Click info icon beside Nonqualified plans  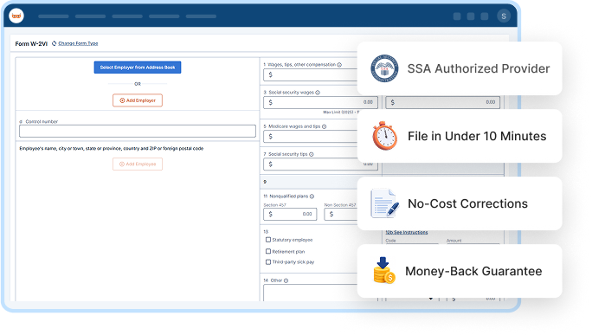(x=312, y=196)
